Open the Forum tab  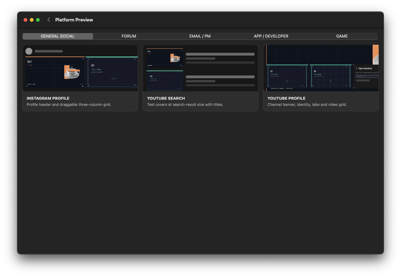[x=129, y=36]
